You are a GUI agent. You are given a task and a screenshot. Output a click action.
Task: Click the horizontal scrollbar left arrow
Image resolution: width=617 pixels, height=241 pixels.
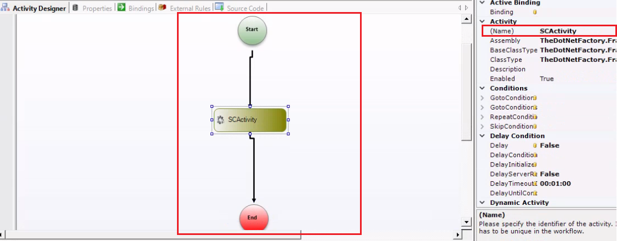(x=2, y=235)
